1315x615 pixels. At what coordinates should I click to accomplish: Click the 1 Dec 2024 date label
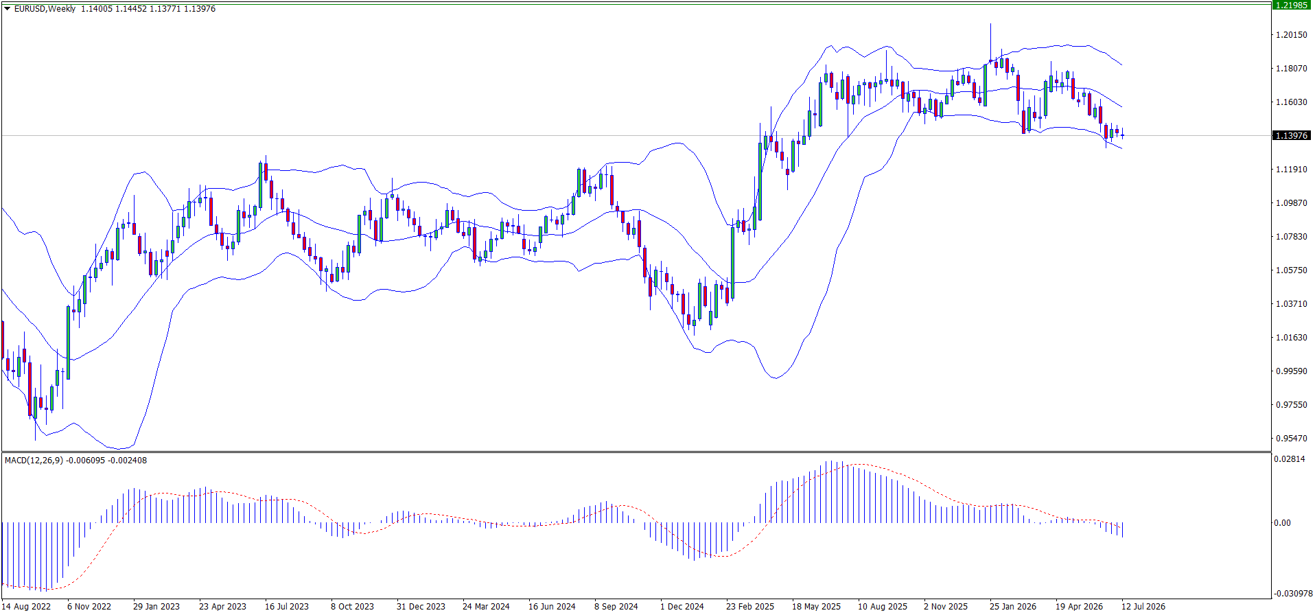tap(682, 607)
